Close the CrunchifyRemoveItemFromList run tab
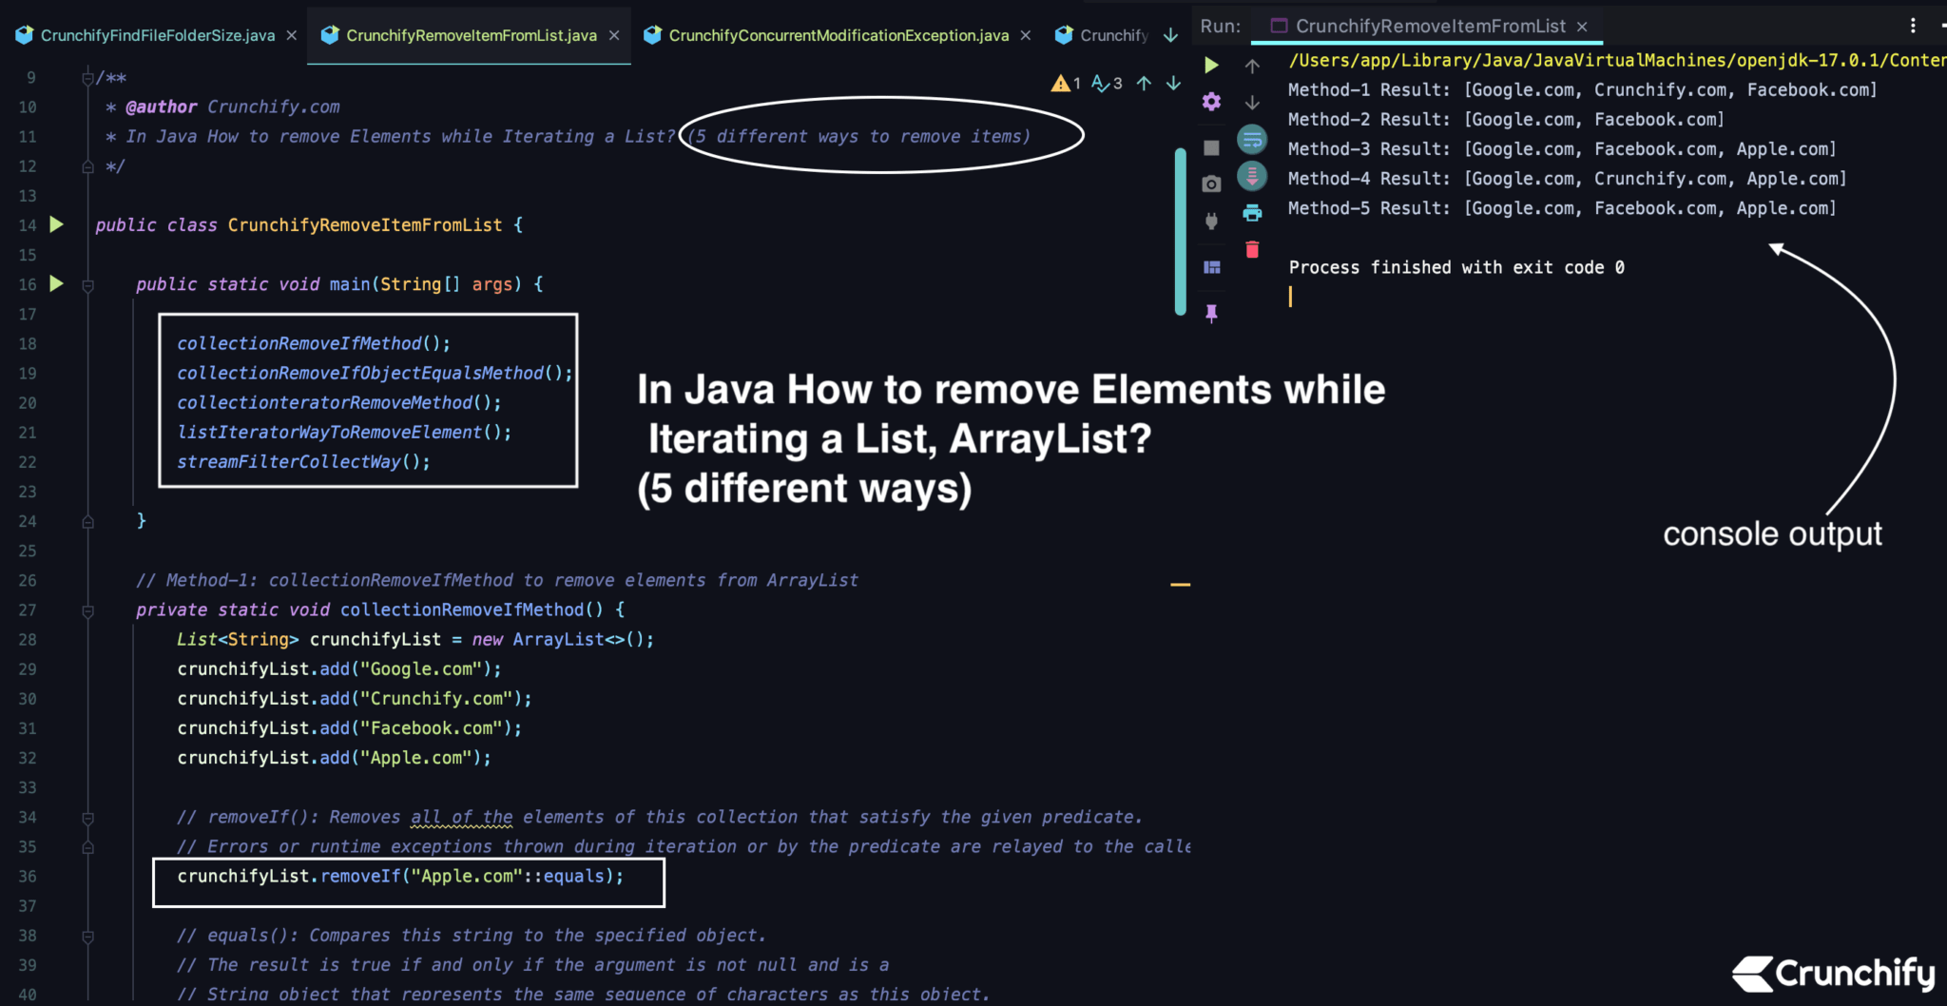Screen dimensions: 1947x1006 tap(1581, 27)
